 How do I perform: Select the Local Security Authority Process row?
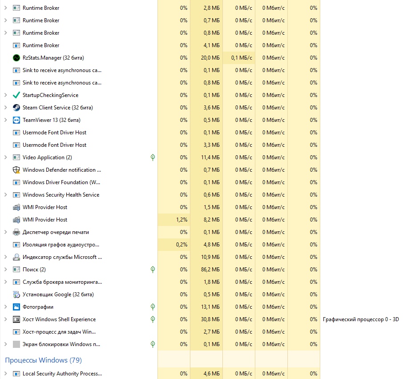(62, 374)
